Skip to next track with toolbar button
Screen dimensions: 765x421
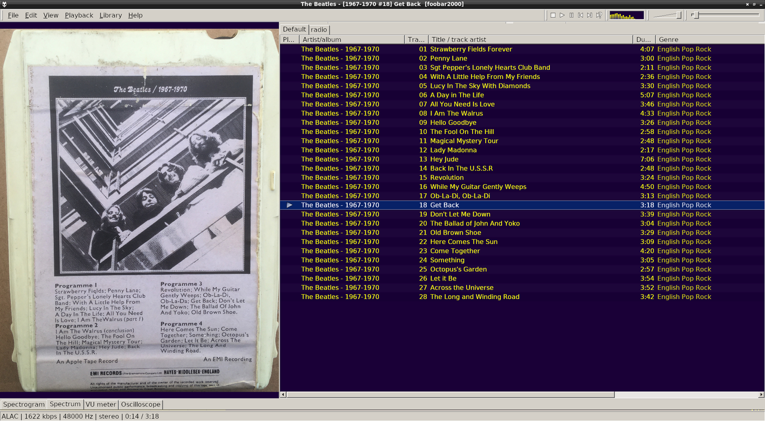click(x=590, y=15)
